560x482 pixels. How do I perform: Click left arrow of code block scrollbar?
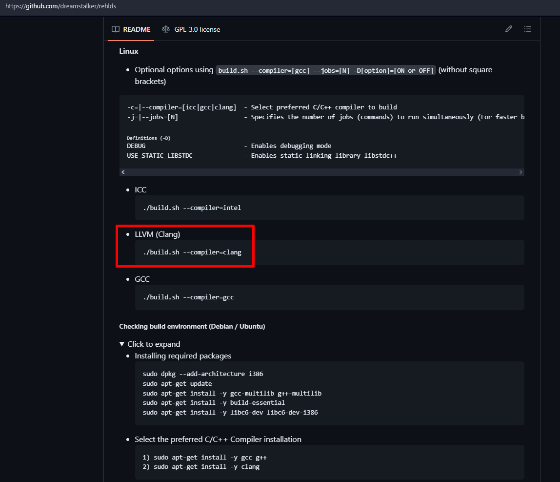[x=123, y=172]
